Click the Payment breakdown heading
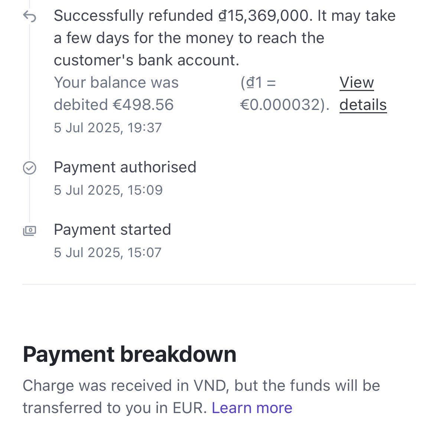Viewport: 438px width, 435px height. [129, 354]
